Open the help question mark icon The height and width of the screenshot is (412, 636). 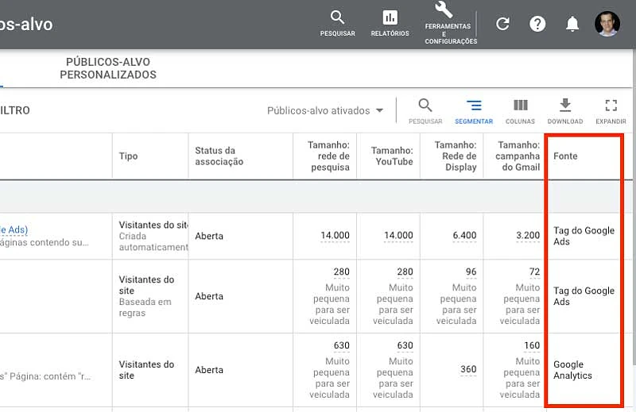537,24
